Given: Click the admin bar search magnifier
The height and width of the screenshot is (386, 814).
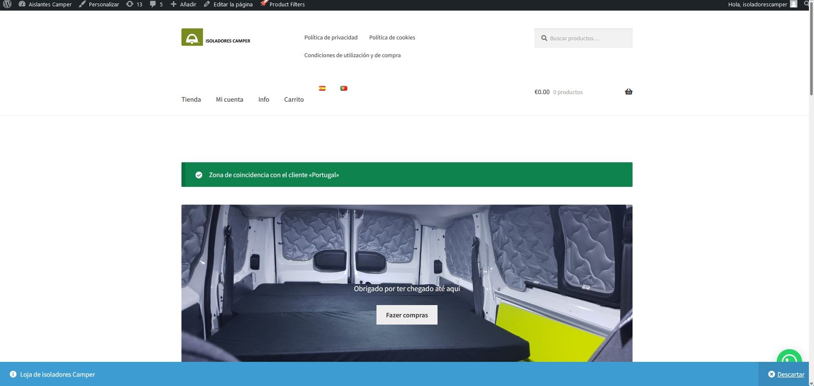Looking at the screenshot, I should [x=806, y=4].
